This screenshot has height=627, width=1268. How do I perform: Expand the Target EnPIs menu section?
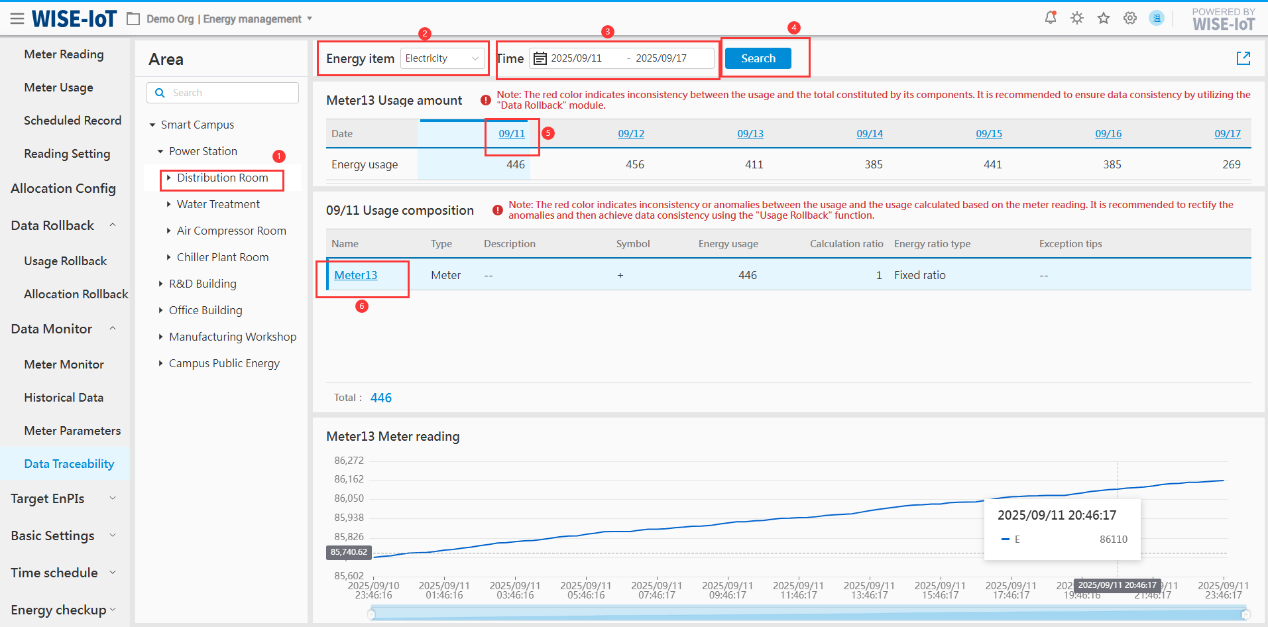pos(113,498)
